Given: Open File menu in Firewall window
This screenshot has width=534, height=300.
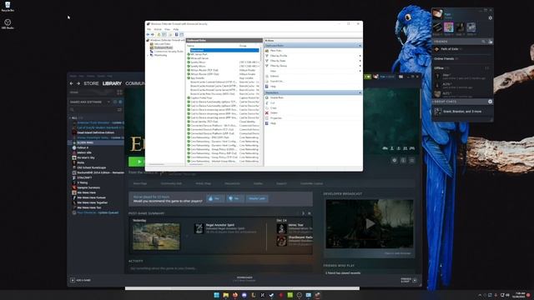Looking at the screenshot, I should point(149,29).
